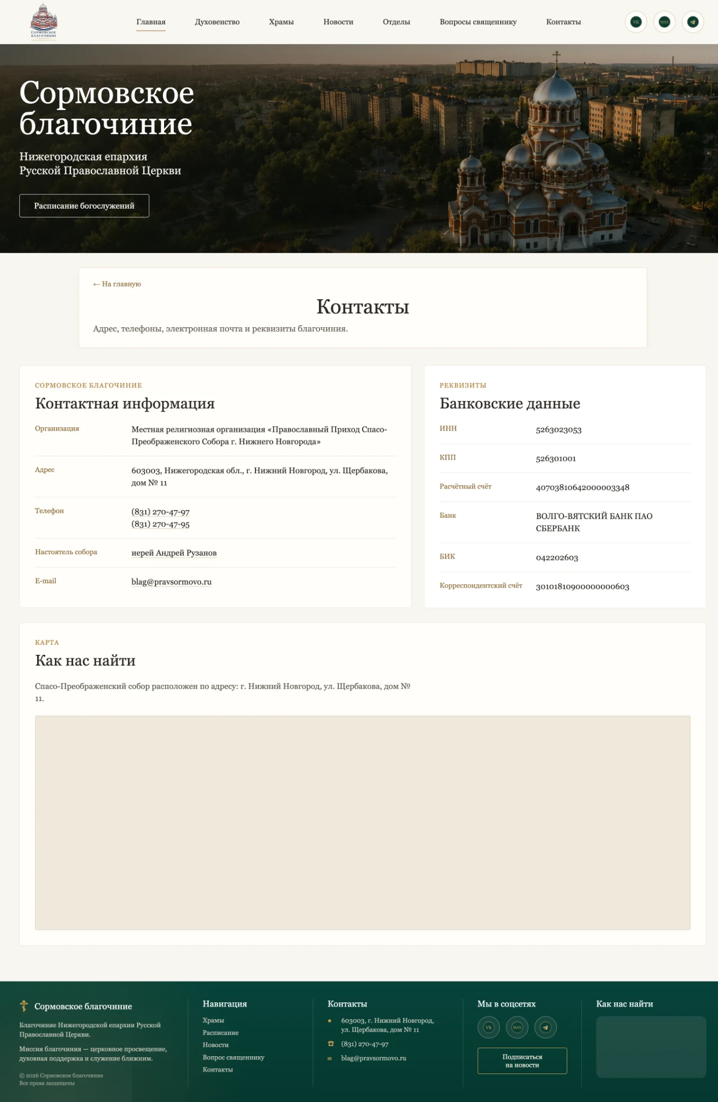Click the footer MAX social icon
Viewport: 718px width, 1102px height.
click(517, 1027)
